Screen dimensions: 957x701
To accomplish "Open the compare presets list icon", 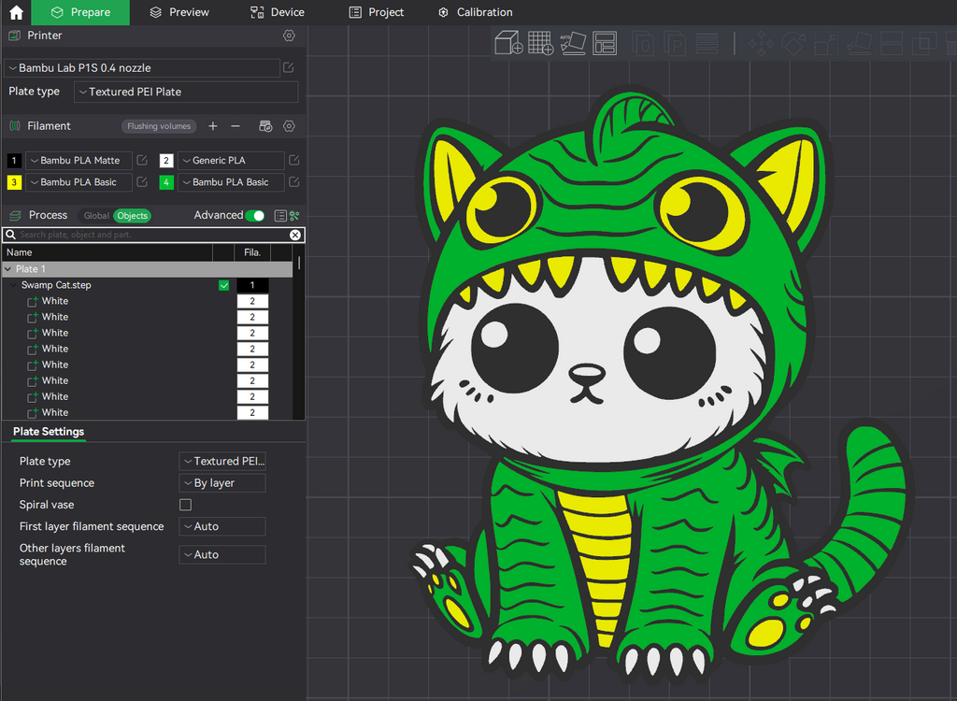I will tap(280, 216).
